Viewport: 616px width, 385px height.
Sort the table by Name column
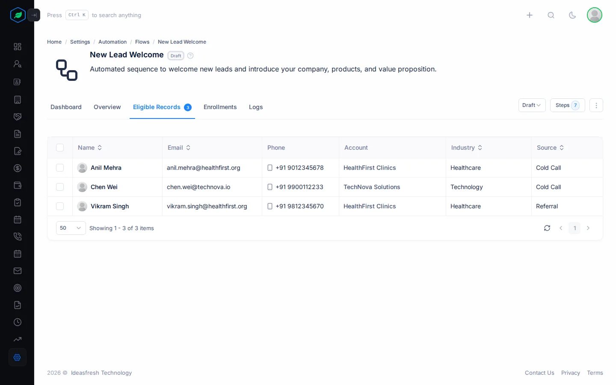pyautogui.click(x=90, y=148)
